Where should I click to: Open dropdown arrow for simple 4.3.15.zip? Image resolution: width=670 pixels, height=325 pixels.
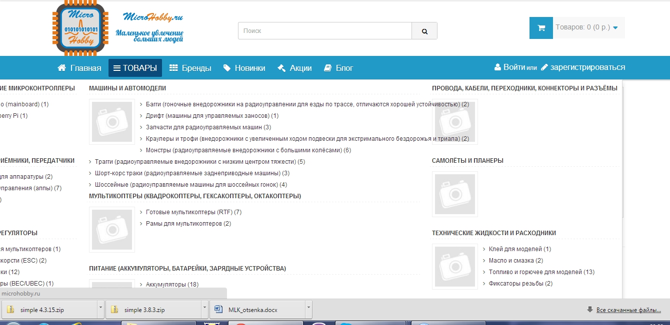pyautogui.click(x=100, y=309)
